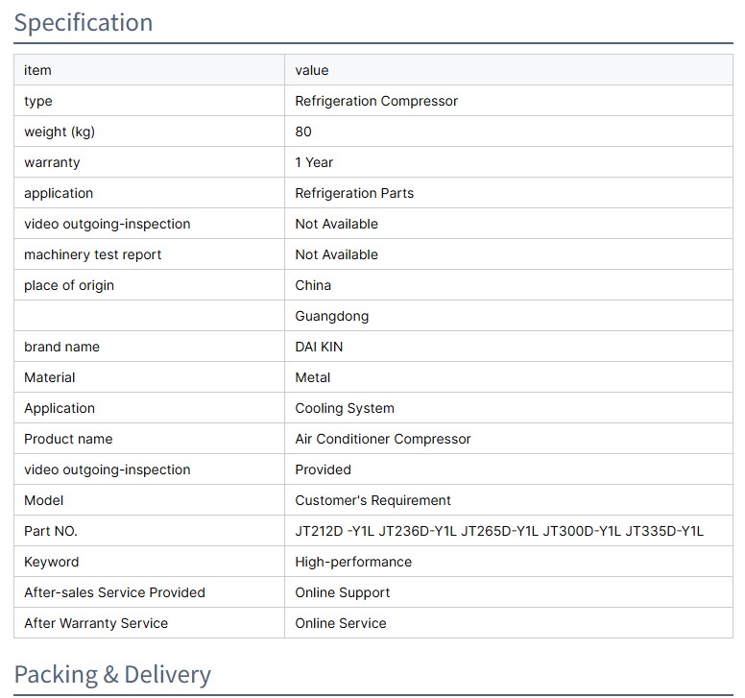Click the High-performance keyword value

coord(353,562)
